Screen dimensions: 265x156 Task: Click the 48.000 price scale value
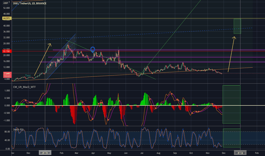(x=7, y=14)
